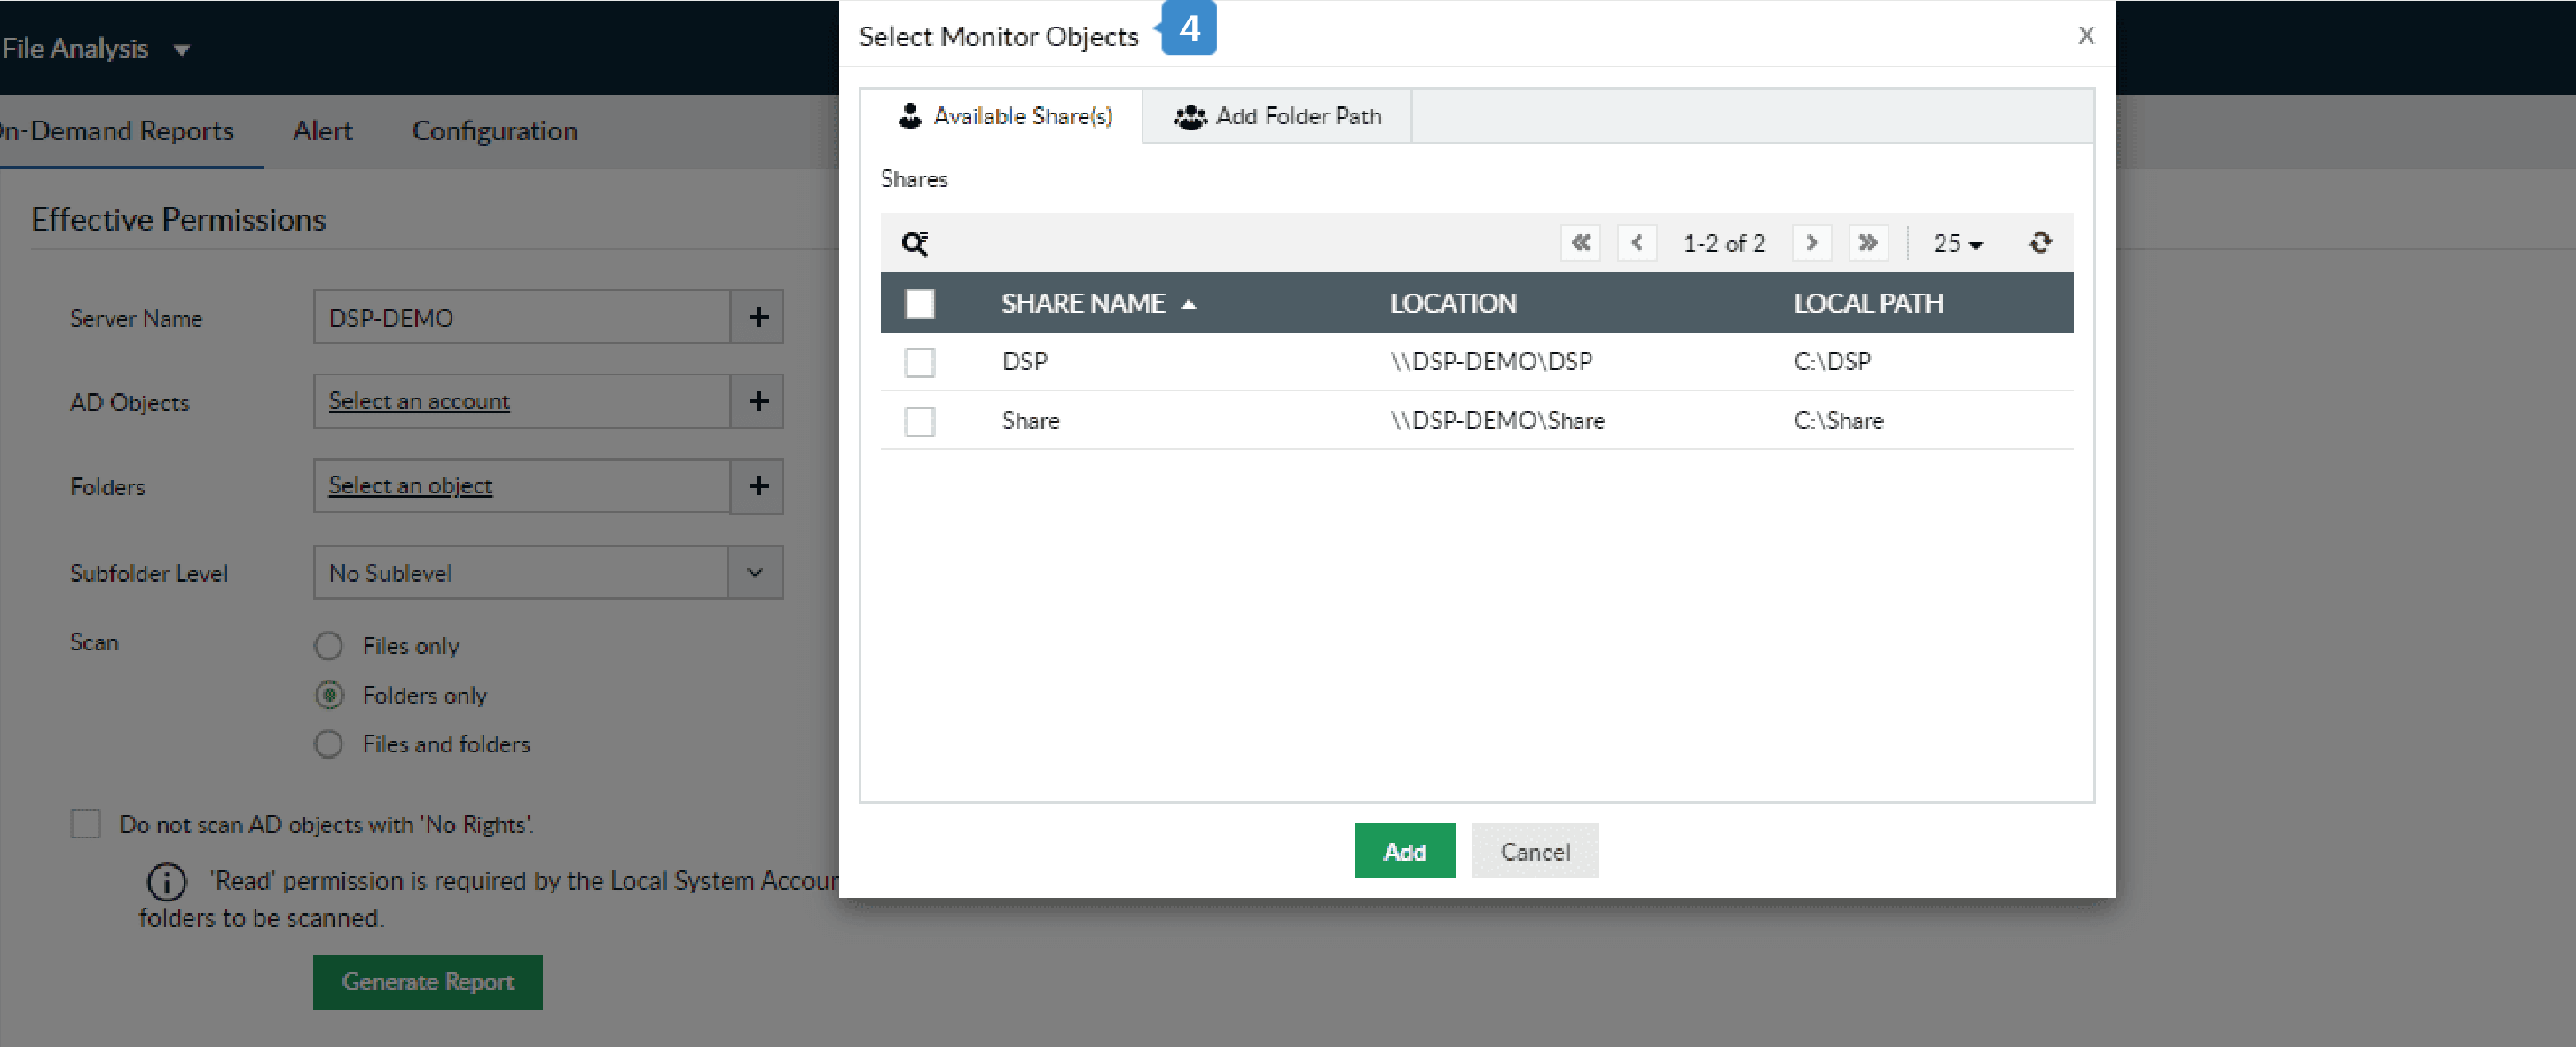This screenshot has height=1047, width=2576.
Task: Click the plus icon beside AD Objects
Action: [757, 401]
